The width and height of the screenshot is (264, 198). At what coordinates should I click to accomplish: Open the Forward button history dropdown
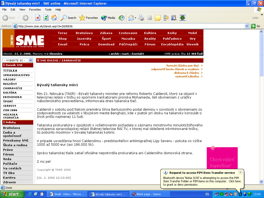click(31, 18)
